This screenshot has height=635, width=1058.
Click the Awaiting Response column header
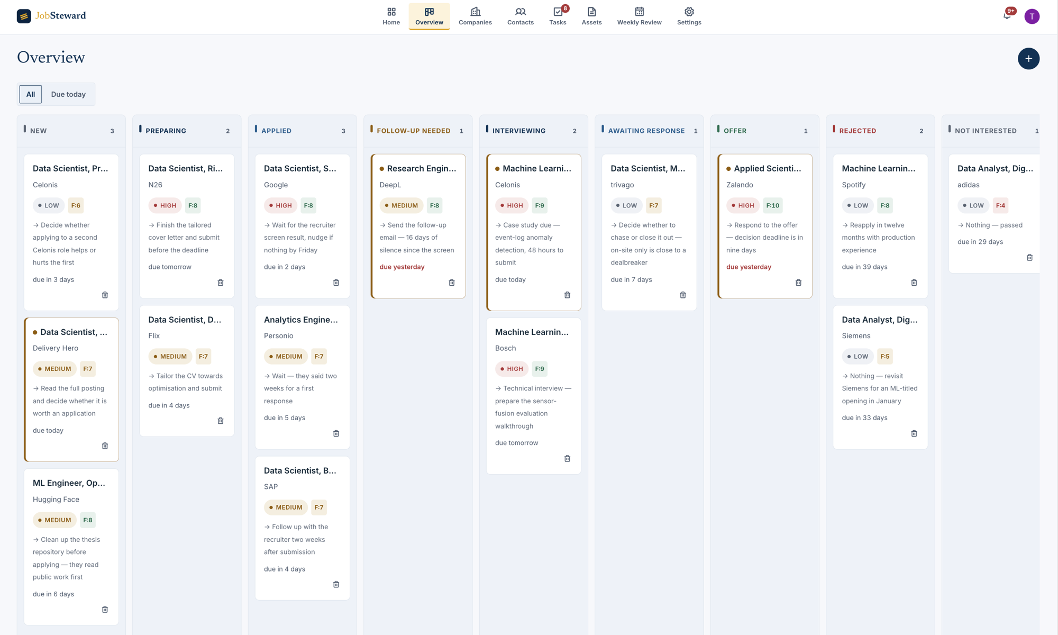pos(649,131)
